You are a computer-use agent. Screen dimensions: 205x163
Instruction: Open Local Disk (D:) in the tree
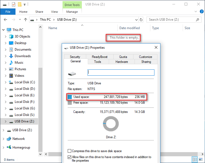pyautogui.click(x=25, y=89)
